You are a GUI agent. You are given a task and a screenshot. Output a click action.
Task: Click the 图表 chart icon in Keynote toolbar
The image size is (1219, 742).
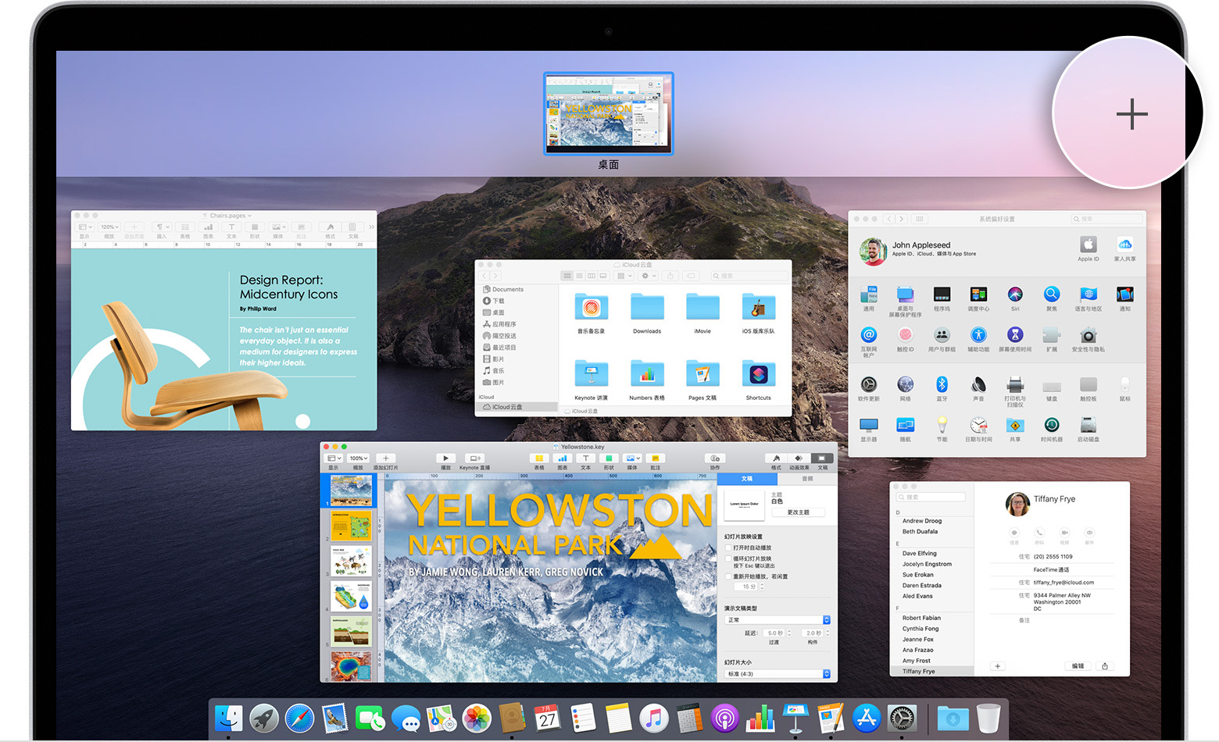coord(563,458)
